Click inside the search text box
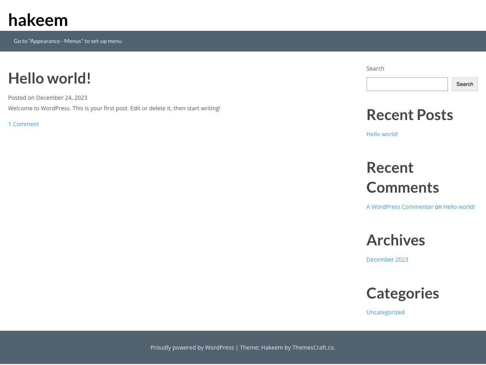Image resolution: width=486 pixels, height=365 pixels. coord(407,84)
